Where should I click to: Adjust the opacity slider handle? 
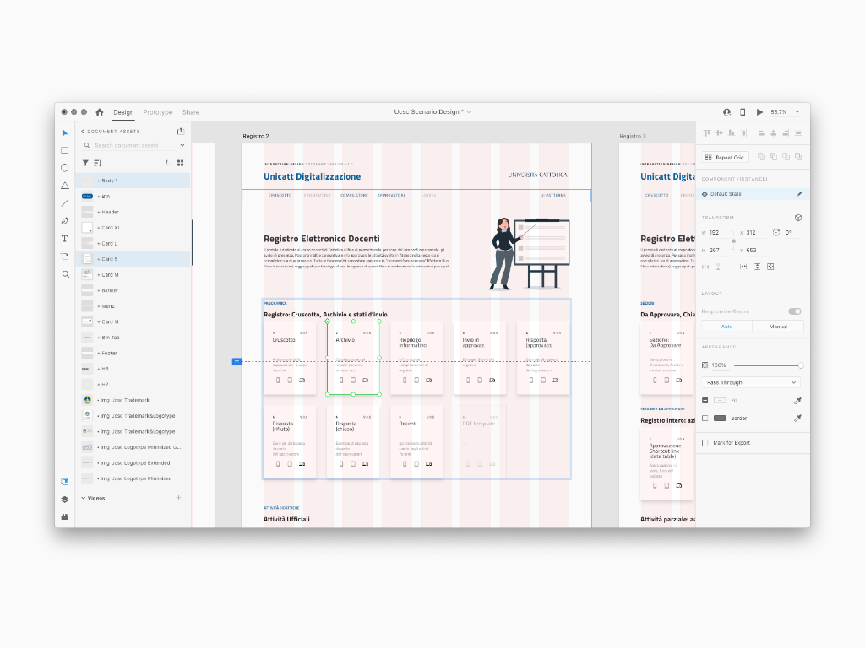pyautogui.click(x=801, y=364)
